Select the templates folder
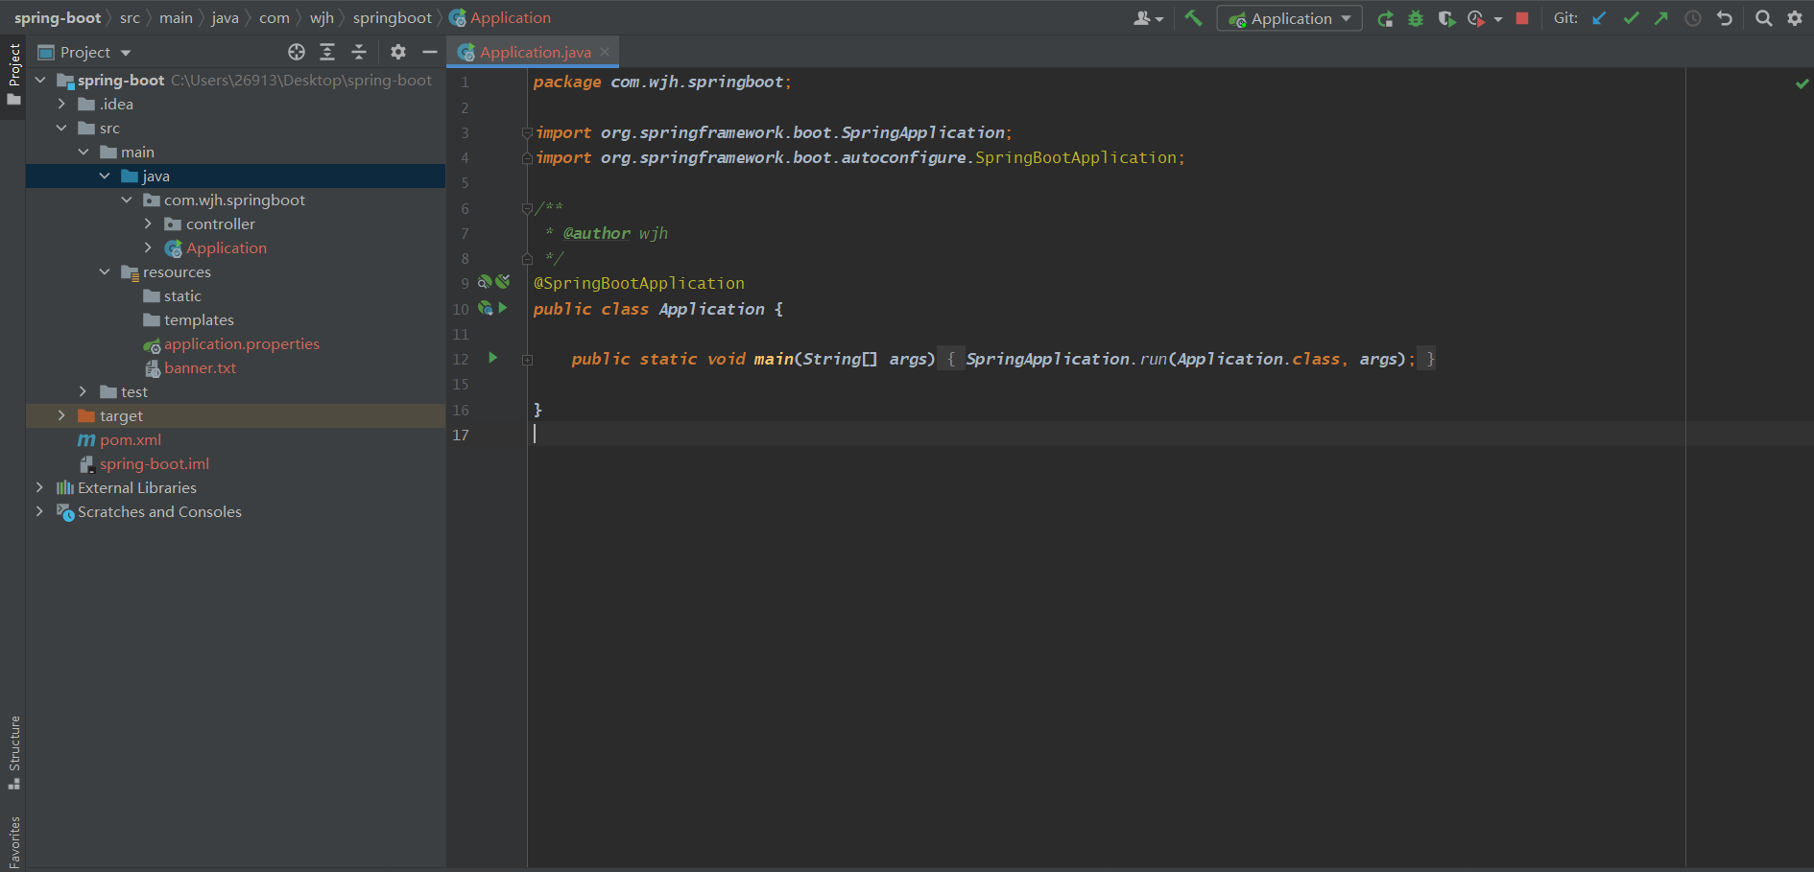This screenshot has width=1814, height=872. coord(199,319)
